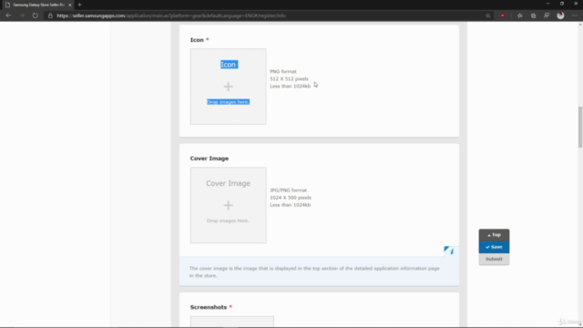This screenshot has height=328, width=583.
Task: Click the plus sign in the Icon upload box
Action: (229, 87)
